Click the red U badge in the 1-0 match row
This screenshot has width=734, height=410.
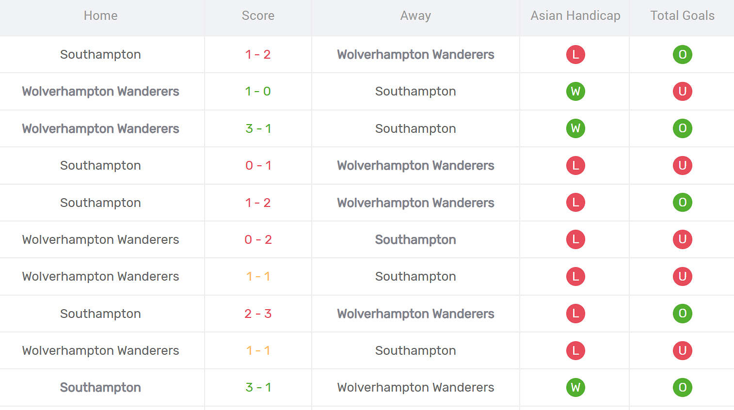click(682, 92)
